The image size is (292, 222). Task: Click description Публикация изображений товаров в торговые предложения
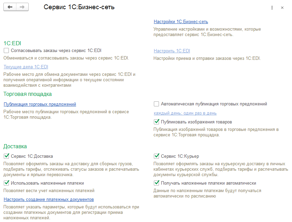pos(216,132)
